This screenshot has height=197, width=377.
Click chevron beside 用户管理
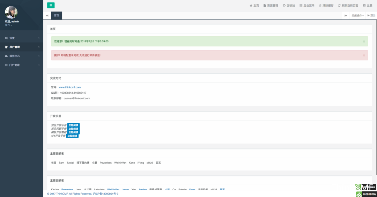point(39,47)
